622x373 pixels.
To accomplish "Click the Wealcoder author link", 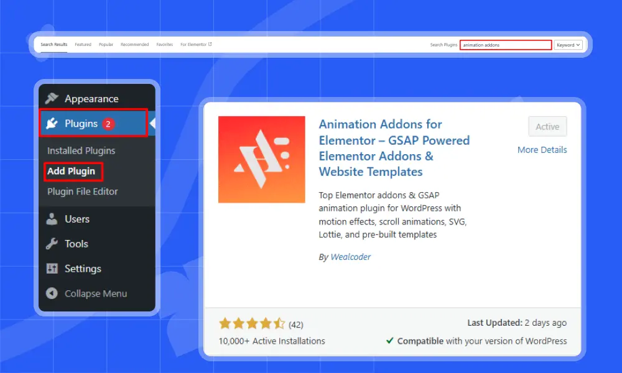I will [350, 257].
